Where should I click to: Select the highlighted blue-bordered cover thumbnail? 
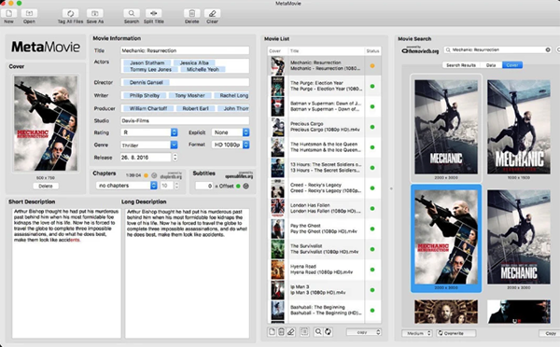[x=446, y=238]
